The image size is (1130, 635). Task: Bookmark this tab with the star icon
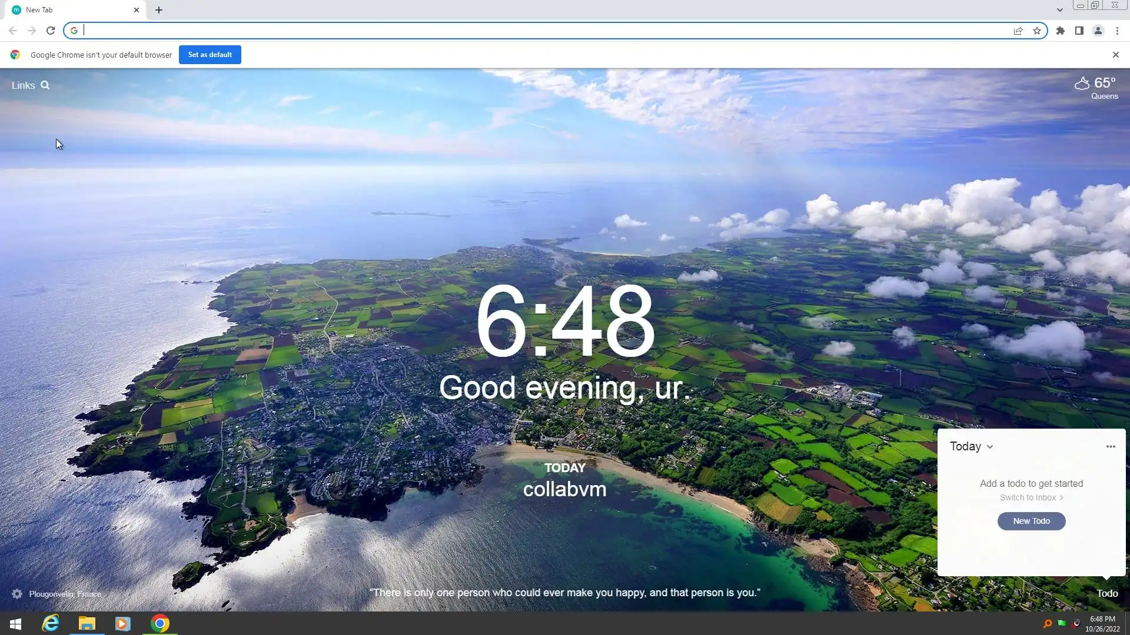(x=1037, y=31)
